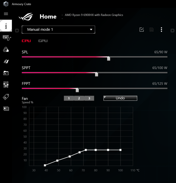
Task: Open the Game Library folder icon
Action: pyautogui.click(x=6, y=73)
